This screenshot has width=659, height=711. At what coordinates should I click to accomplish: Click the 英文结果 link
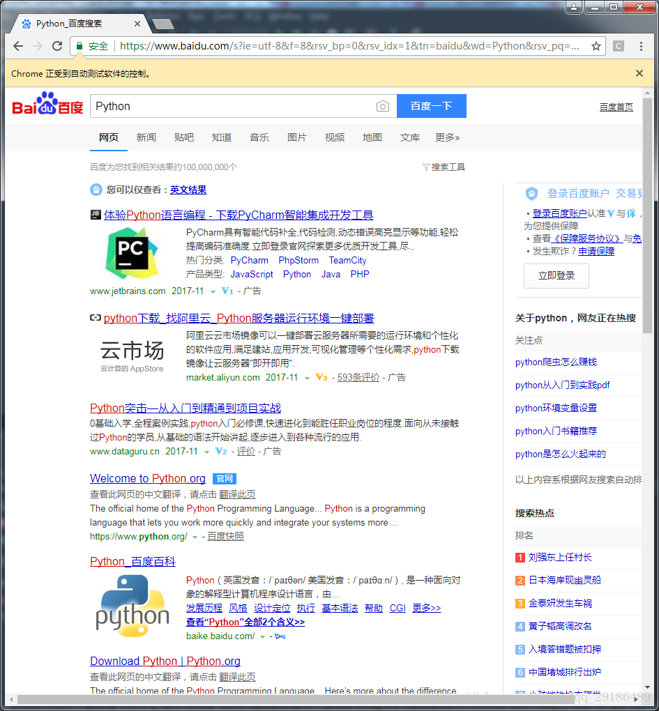(188, 190)
